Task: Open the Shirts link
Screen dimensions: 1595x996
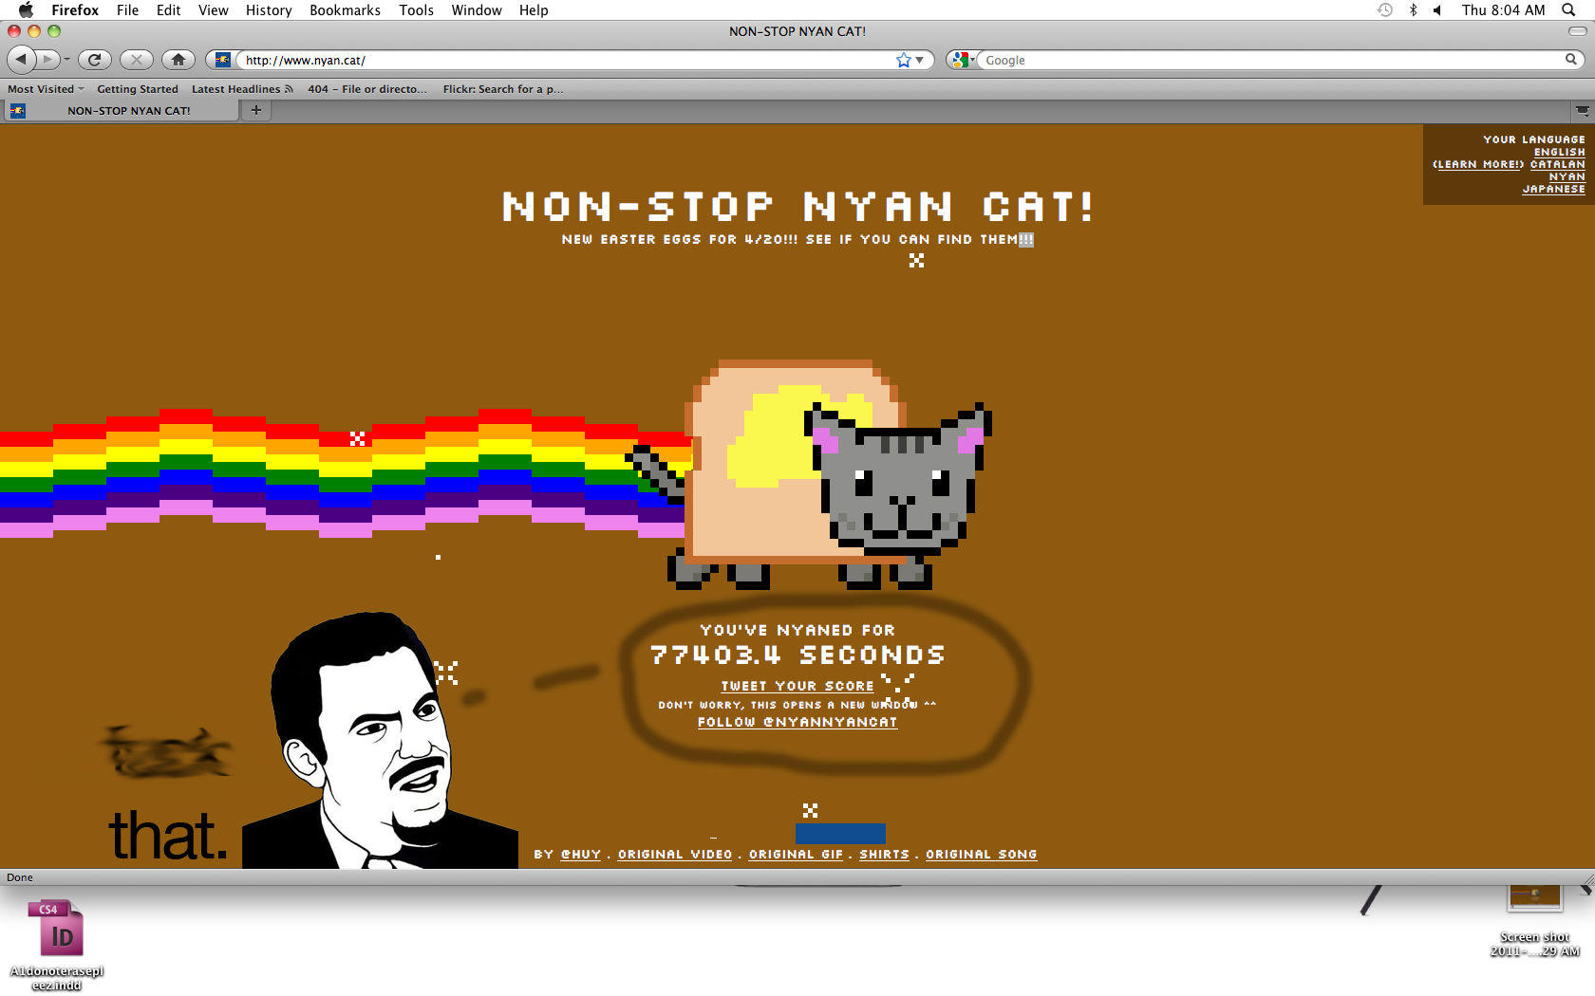Action: pyautogui.click(x=884, y=855)
